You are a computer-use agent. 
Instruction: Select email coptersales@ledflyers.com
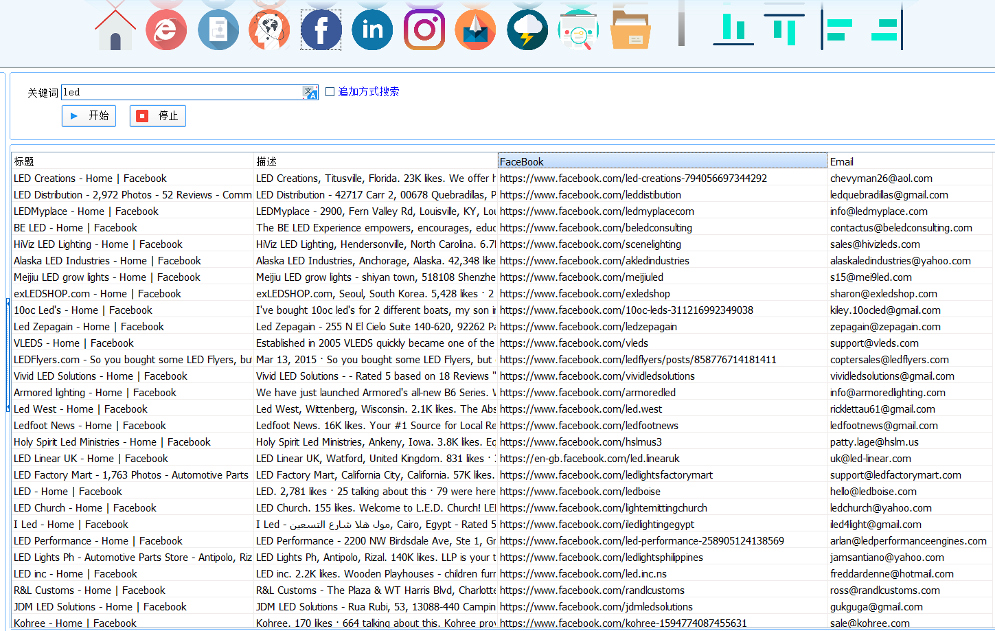click(x=889, y=360)
